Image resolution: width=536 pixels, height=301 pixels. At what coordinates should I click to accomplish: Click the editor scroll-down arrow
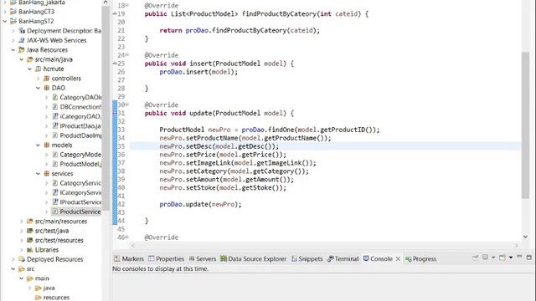[x=525, y=237]
